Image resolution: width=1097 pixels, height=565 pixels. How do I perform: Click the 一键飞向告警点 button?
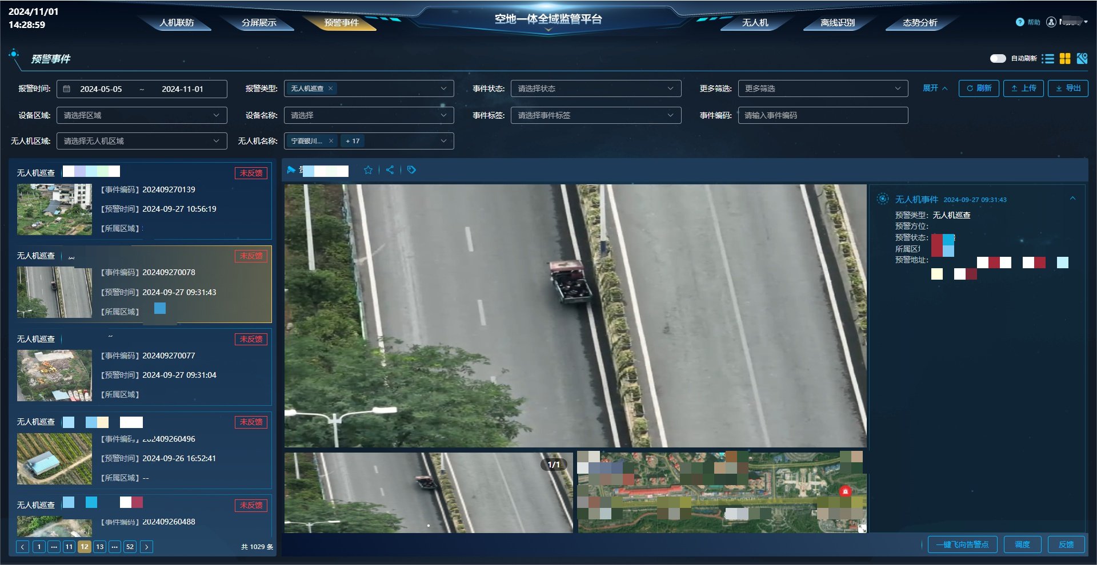[962, 544]
